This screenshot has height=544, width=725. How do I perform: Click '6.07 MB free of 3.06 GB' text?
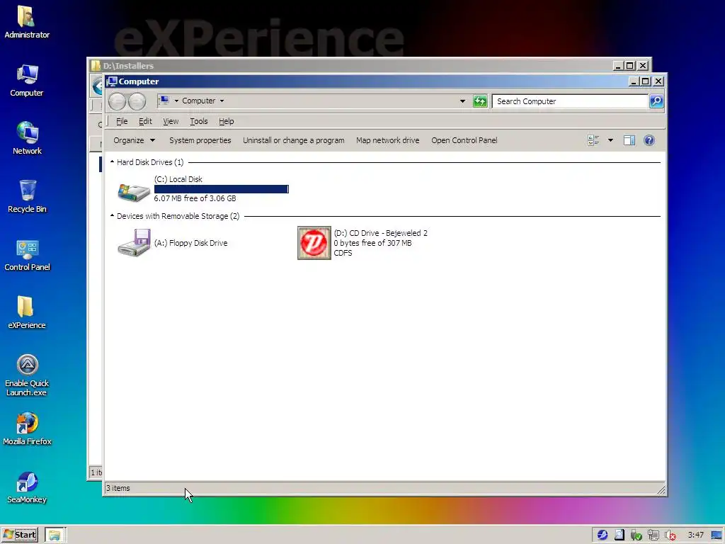[x=195, y=198]
